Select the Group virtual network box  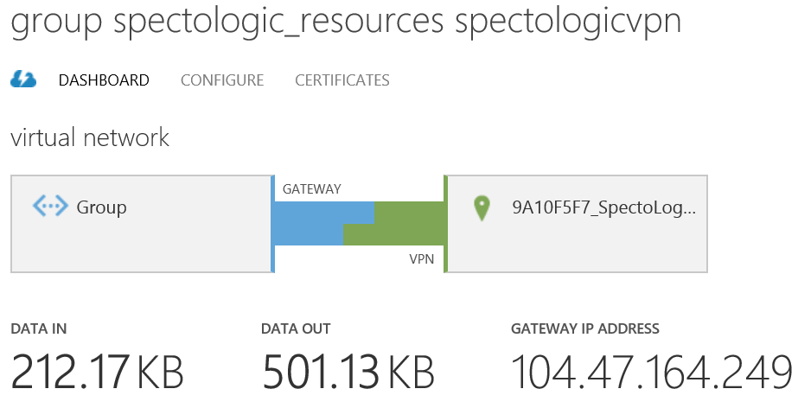coord(141,224)
